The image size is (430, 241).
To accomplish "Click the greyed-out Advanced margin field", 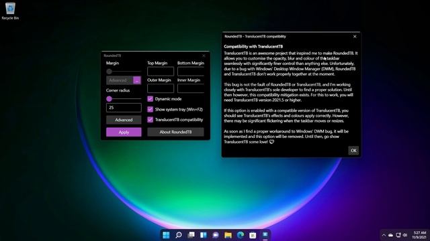I will tap(120, 80).
